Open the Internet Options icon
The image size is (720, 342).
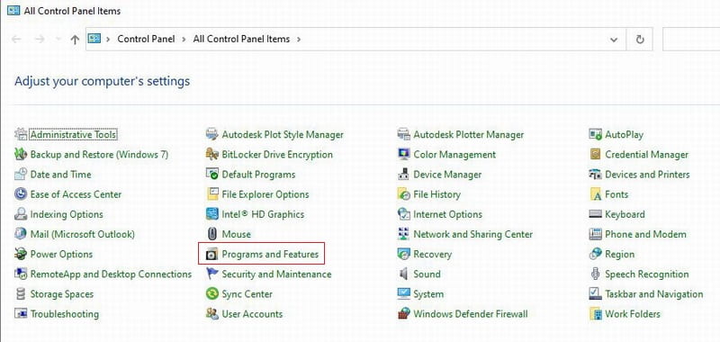click(403, 214)
